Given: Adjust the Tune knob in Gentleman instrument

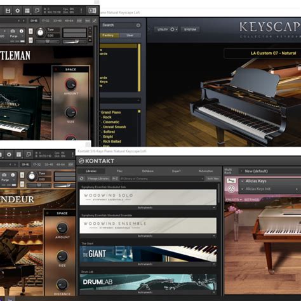Looking at the screenshot, I should [x=40, y=32].
